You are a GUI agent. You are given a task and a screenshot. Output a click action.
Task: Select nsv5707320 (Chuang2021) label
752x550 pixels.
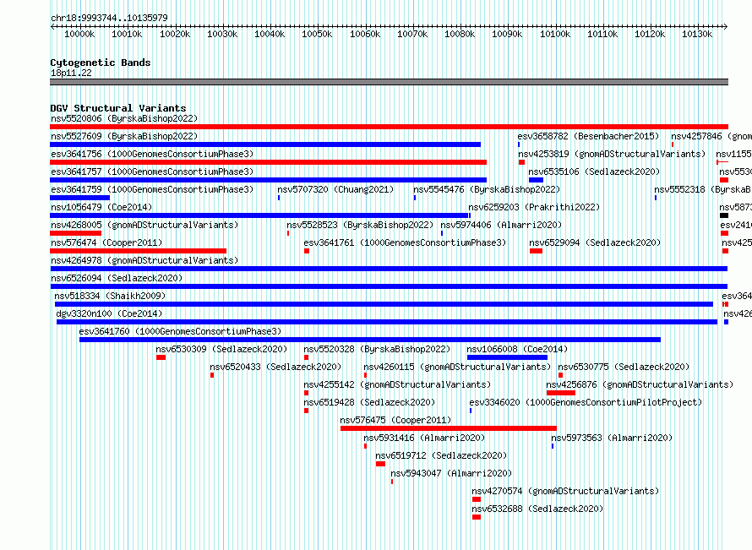335,189
